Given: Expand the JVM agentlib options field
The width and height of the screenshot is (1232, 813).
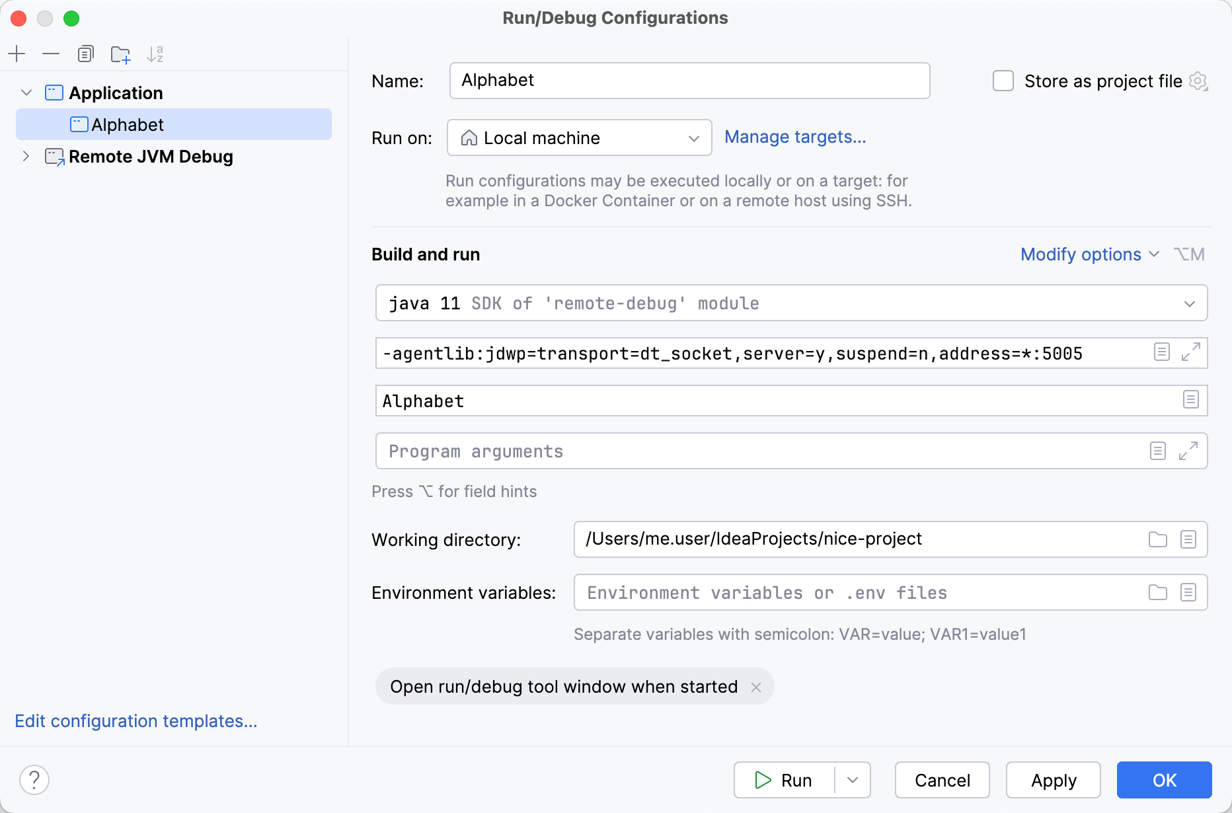Looking at the screenshot, I should [x=1190, y=352].
